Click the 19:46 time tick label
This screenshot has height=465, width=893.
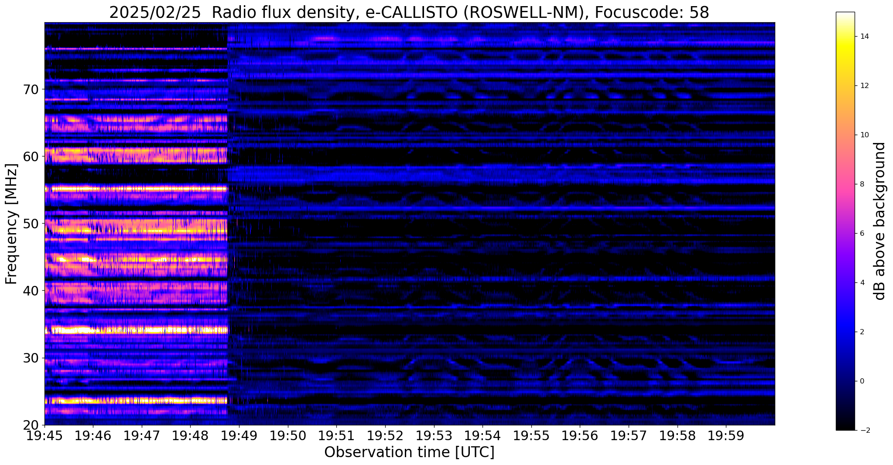point(93,435)
